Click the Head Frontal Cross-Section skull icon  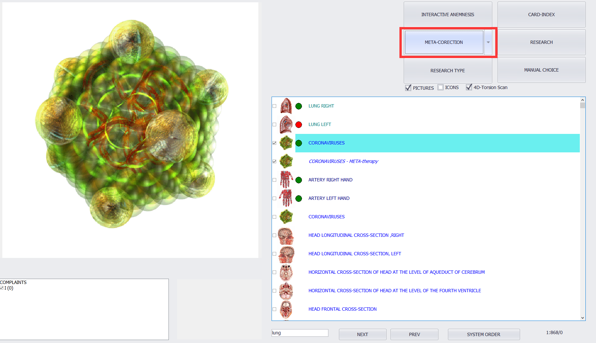click(x=286, y=309)
